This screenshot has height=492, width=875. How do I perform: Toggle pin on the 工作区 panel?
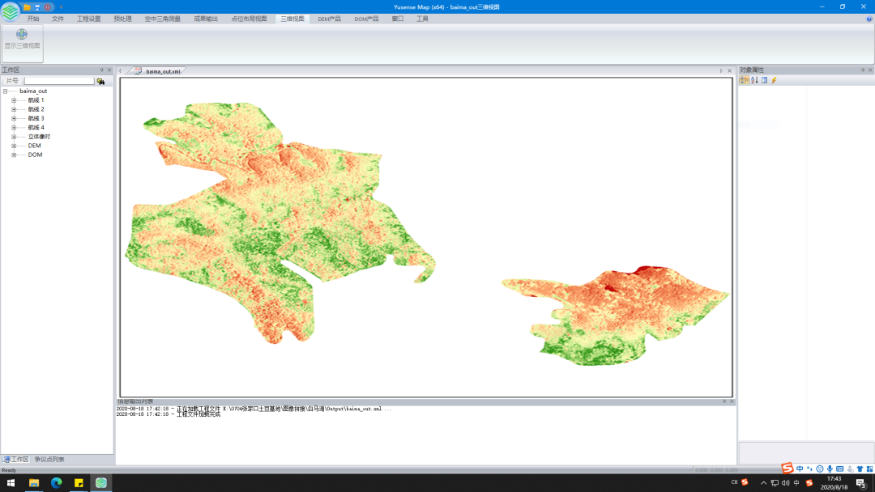pos(102,70)
